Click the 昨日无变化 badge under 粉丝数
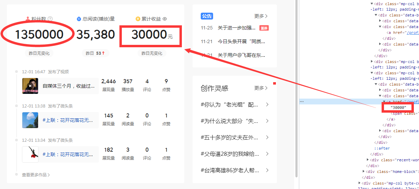Viewport: 419px width, 189px height. point(39,53)
